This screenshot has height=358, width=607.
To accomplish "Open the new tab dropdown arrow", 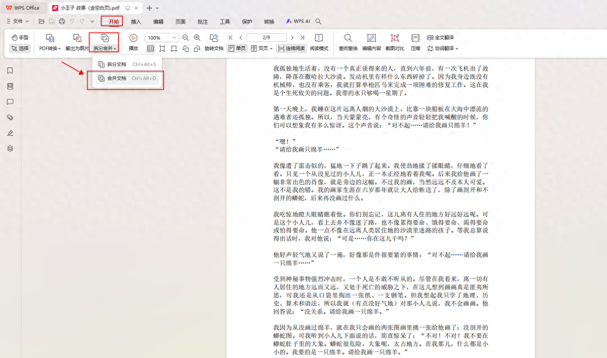I will click(x=157, y=8).
